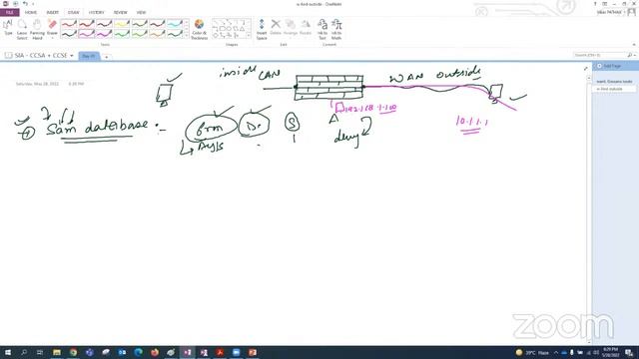639x359 pixels.
Task: Click the OneNote app icon in title bar
Action: point(5,4)
